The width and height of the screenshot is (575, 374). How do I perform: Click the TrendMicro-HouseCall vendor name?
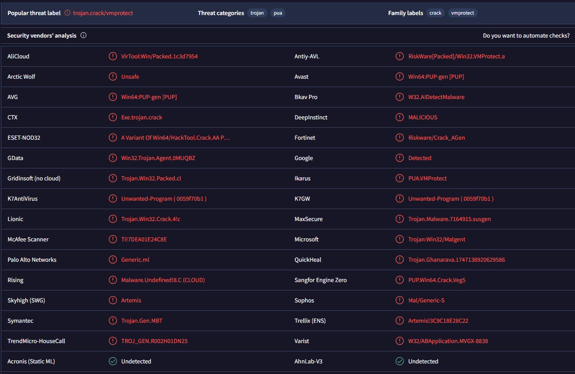coord(36,341)
